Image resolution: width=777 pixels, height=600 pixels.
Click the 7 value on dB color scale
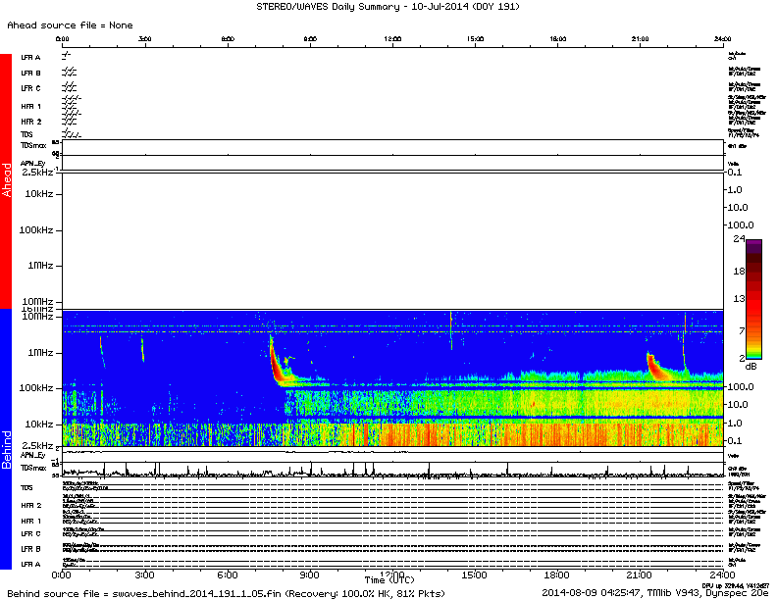742,330
